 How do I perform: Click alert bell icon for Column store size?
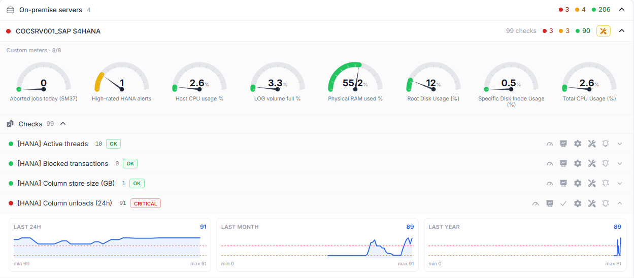point(606,183)
